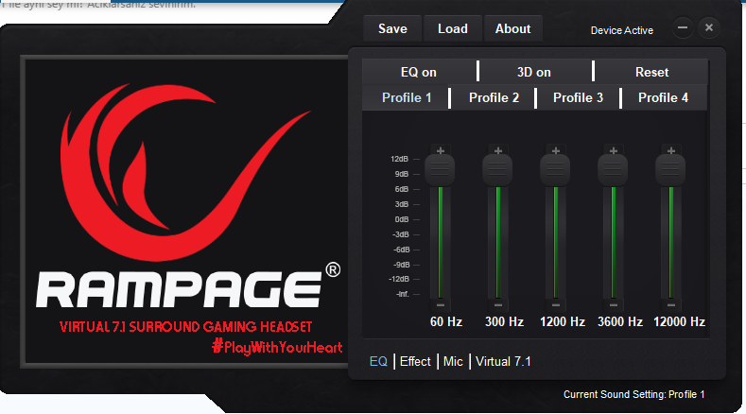This screenshot has height=414, width=746.
Task: Open the Effect tab
Action: click(x=415, y=361)
